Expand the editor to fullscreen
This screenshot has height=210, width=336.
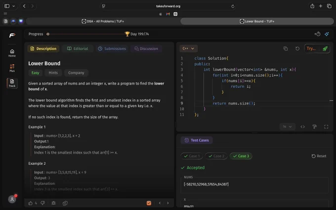point(326,126)
